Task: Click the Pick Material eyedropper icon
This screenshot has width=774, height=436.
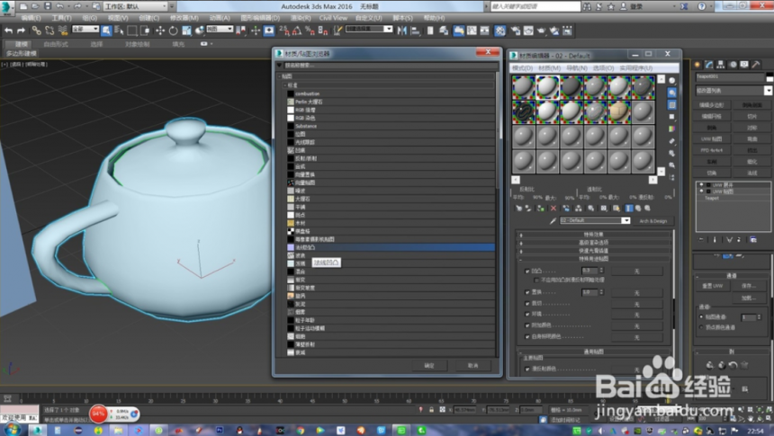Action: point(553,221)
